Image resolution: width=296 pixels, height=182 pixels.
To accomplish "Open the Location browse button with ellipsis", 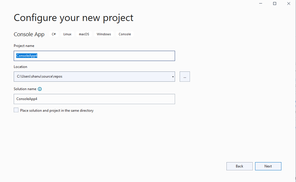I will point(185,77).
